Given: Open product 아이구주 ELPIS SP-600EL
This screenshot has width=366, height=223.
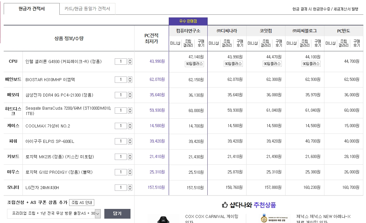Looking at the screenshot, I should pos(50,142).
